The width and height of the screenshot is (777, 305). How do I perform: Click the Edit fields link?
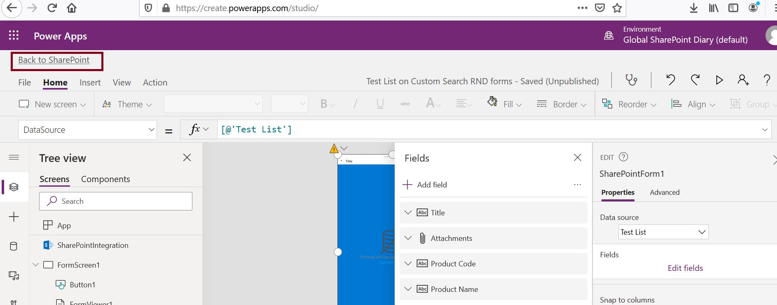pyautogui.click(x=685, y=268)
